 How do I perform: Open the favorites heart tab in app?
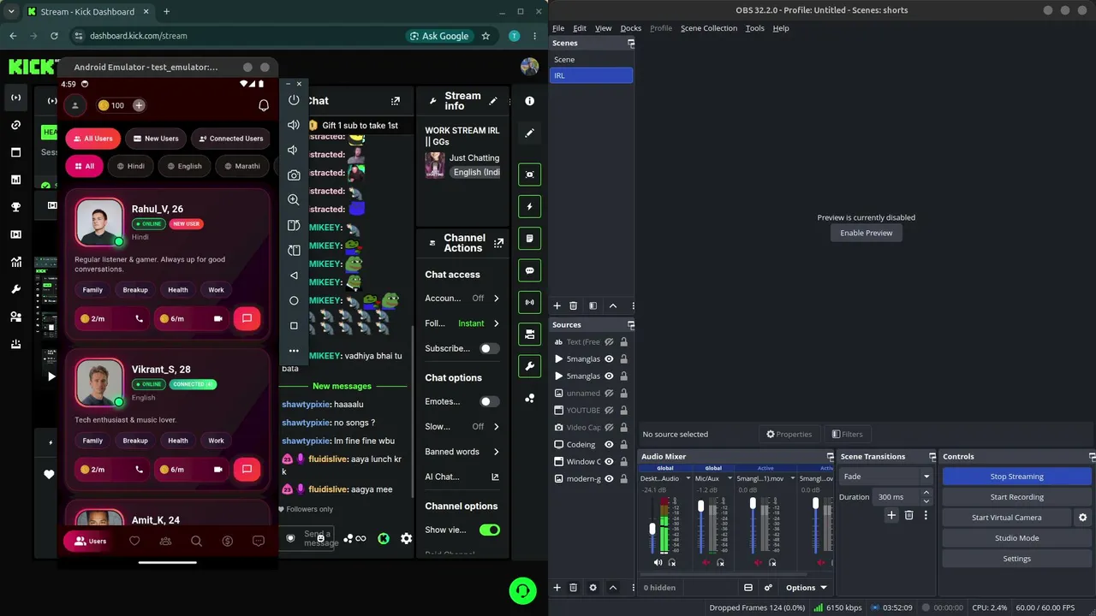tap(134, 541)
